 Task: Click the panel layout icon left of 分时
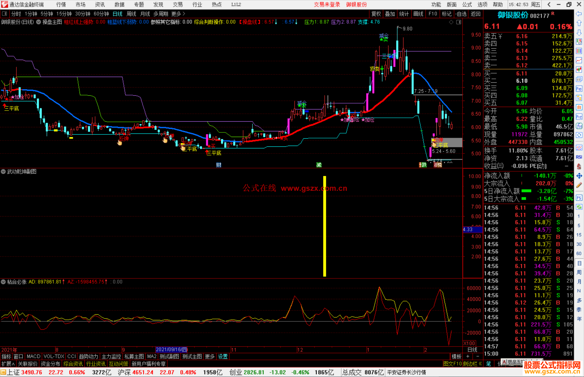pyautogui.click(x=5, y=14)
